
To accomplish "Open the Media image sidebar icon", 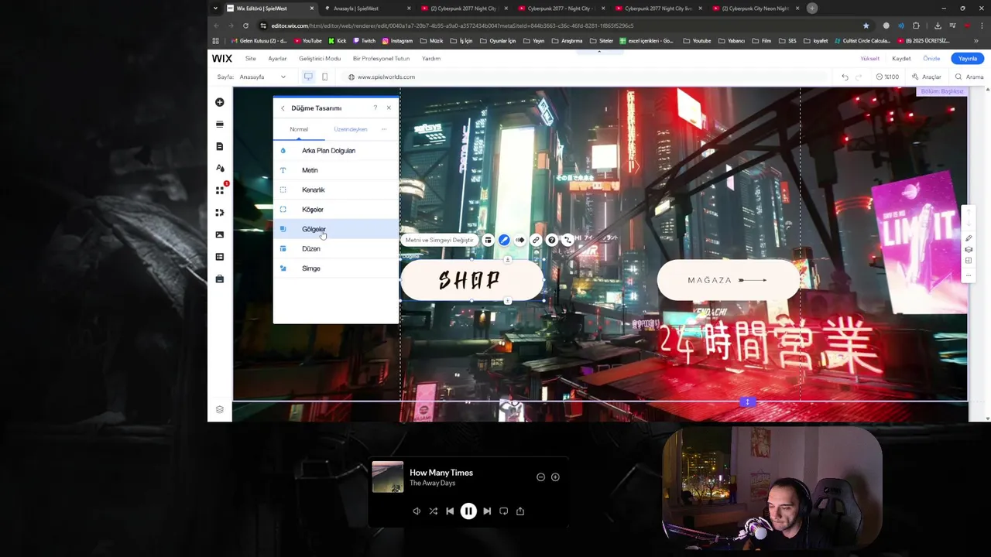I will [x=220, y=234].
